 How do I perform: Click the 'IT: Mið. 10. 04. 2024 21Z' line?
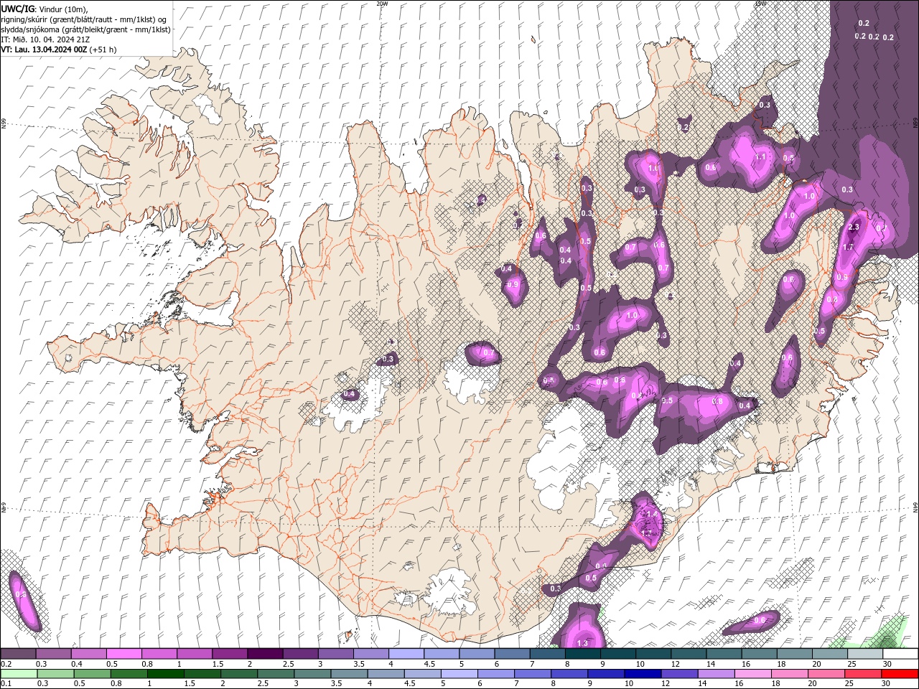click(x=45, y=39)
